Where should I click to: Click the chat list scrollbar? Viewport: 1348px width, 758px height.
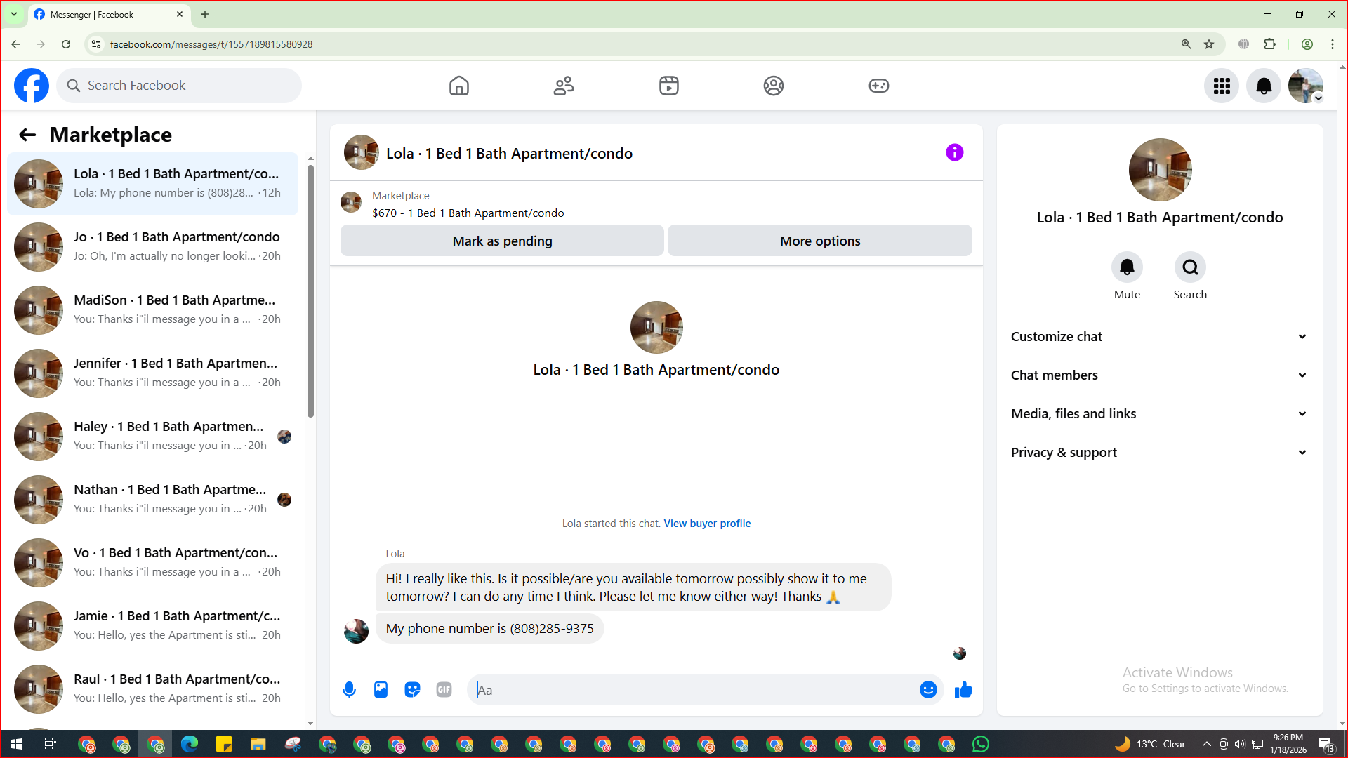coord(310,291)
